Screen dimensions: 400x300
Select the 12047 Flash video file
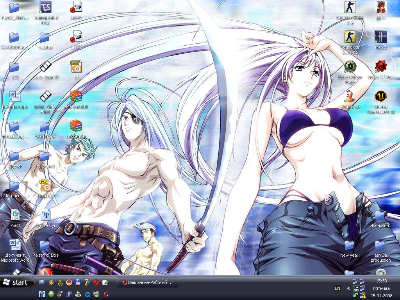point(76,11)
